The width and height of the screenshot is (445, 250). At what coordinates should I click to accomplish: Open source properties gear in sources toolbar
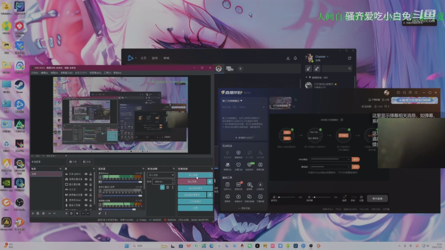coord(77,213)
